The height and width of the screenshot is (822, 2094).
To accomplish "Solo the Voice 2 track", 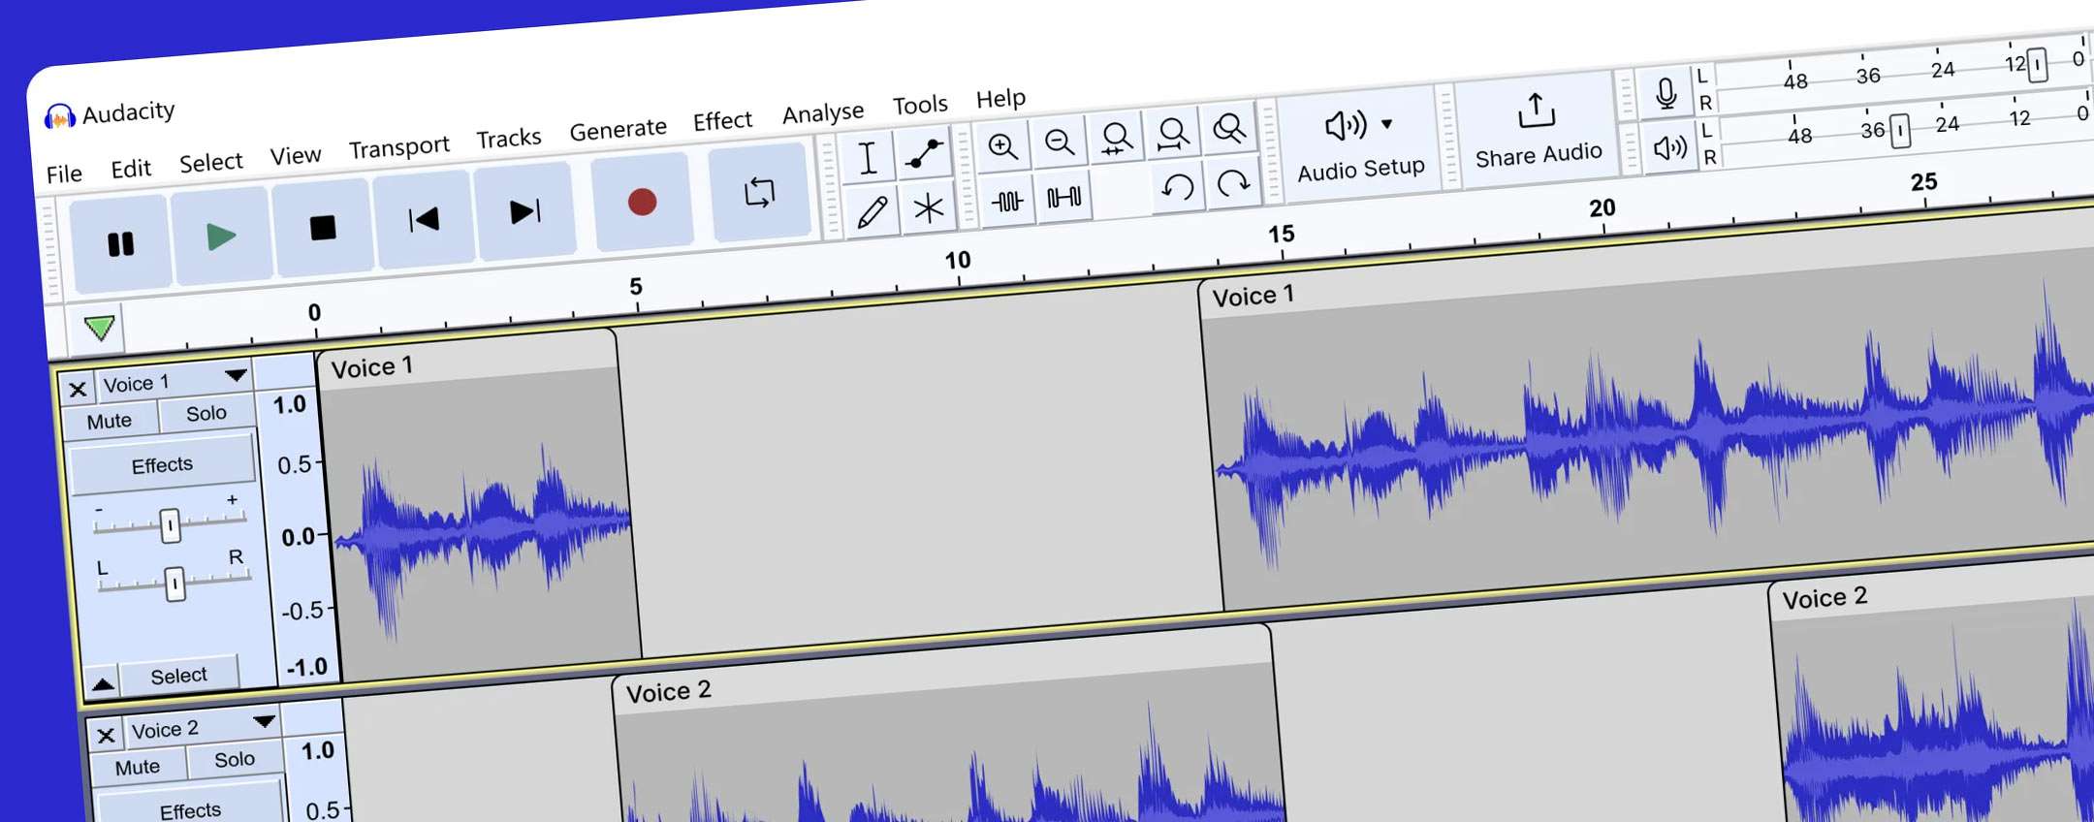I will click(x=234, y=759).
